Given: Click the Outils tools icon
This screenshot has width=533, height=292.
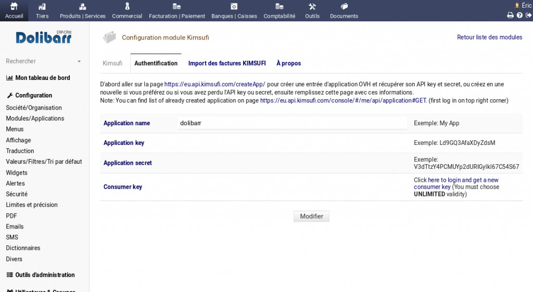Looking at the screenshot, I should click(x=312, y=7).
